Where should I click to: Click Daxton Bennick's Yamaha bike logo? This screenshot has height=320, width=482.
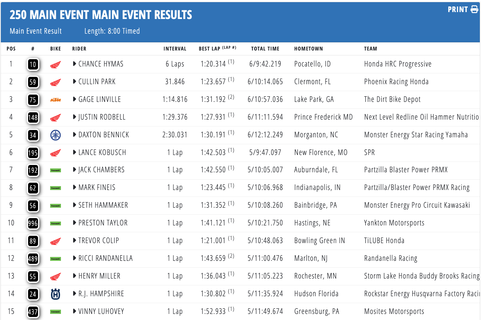tap(55, 135)
